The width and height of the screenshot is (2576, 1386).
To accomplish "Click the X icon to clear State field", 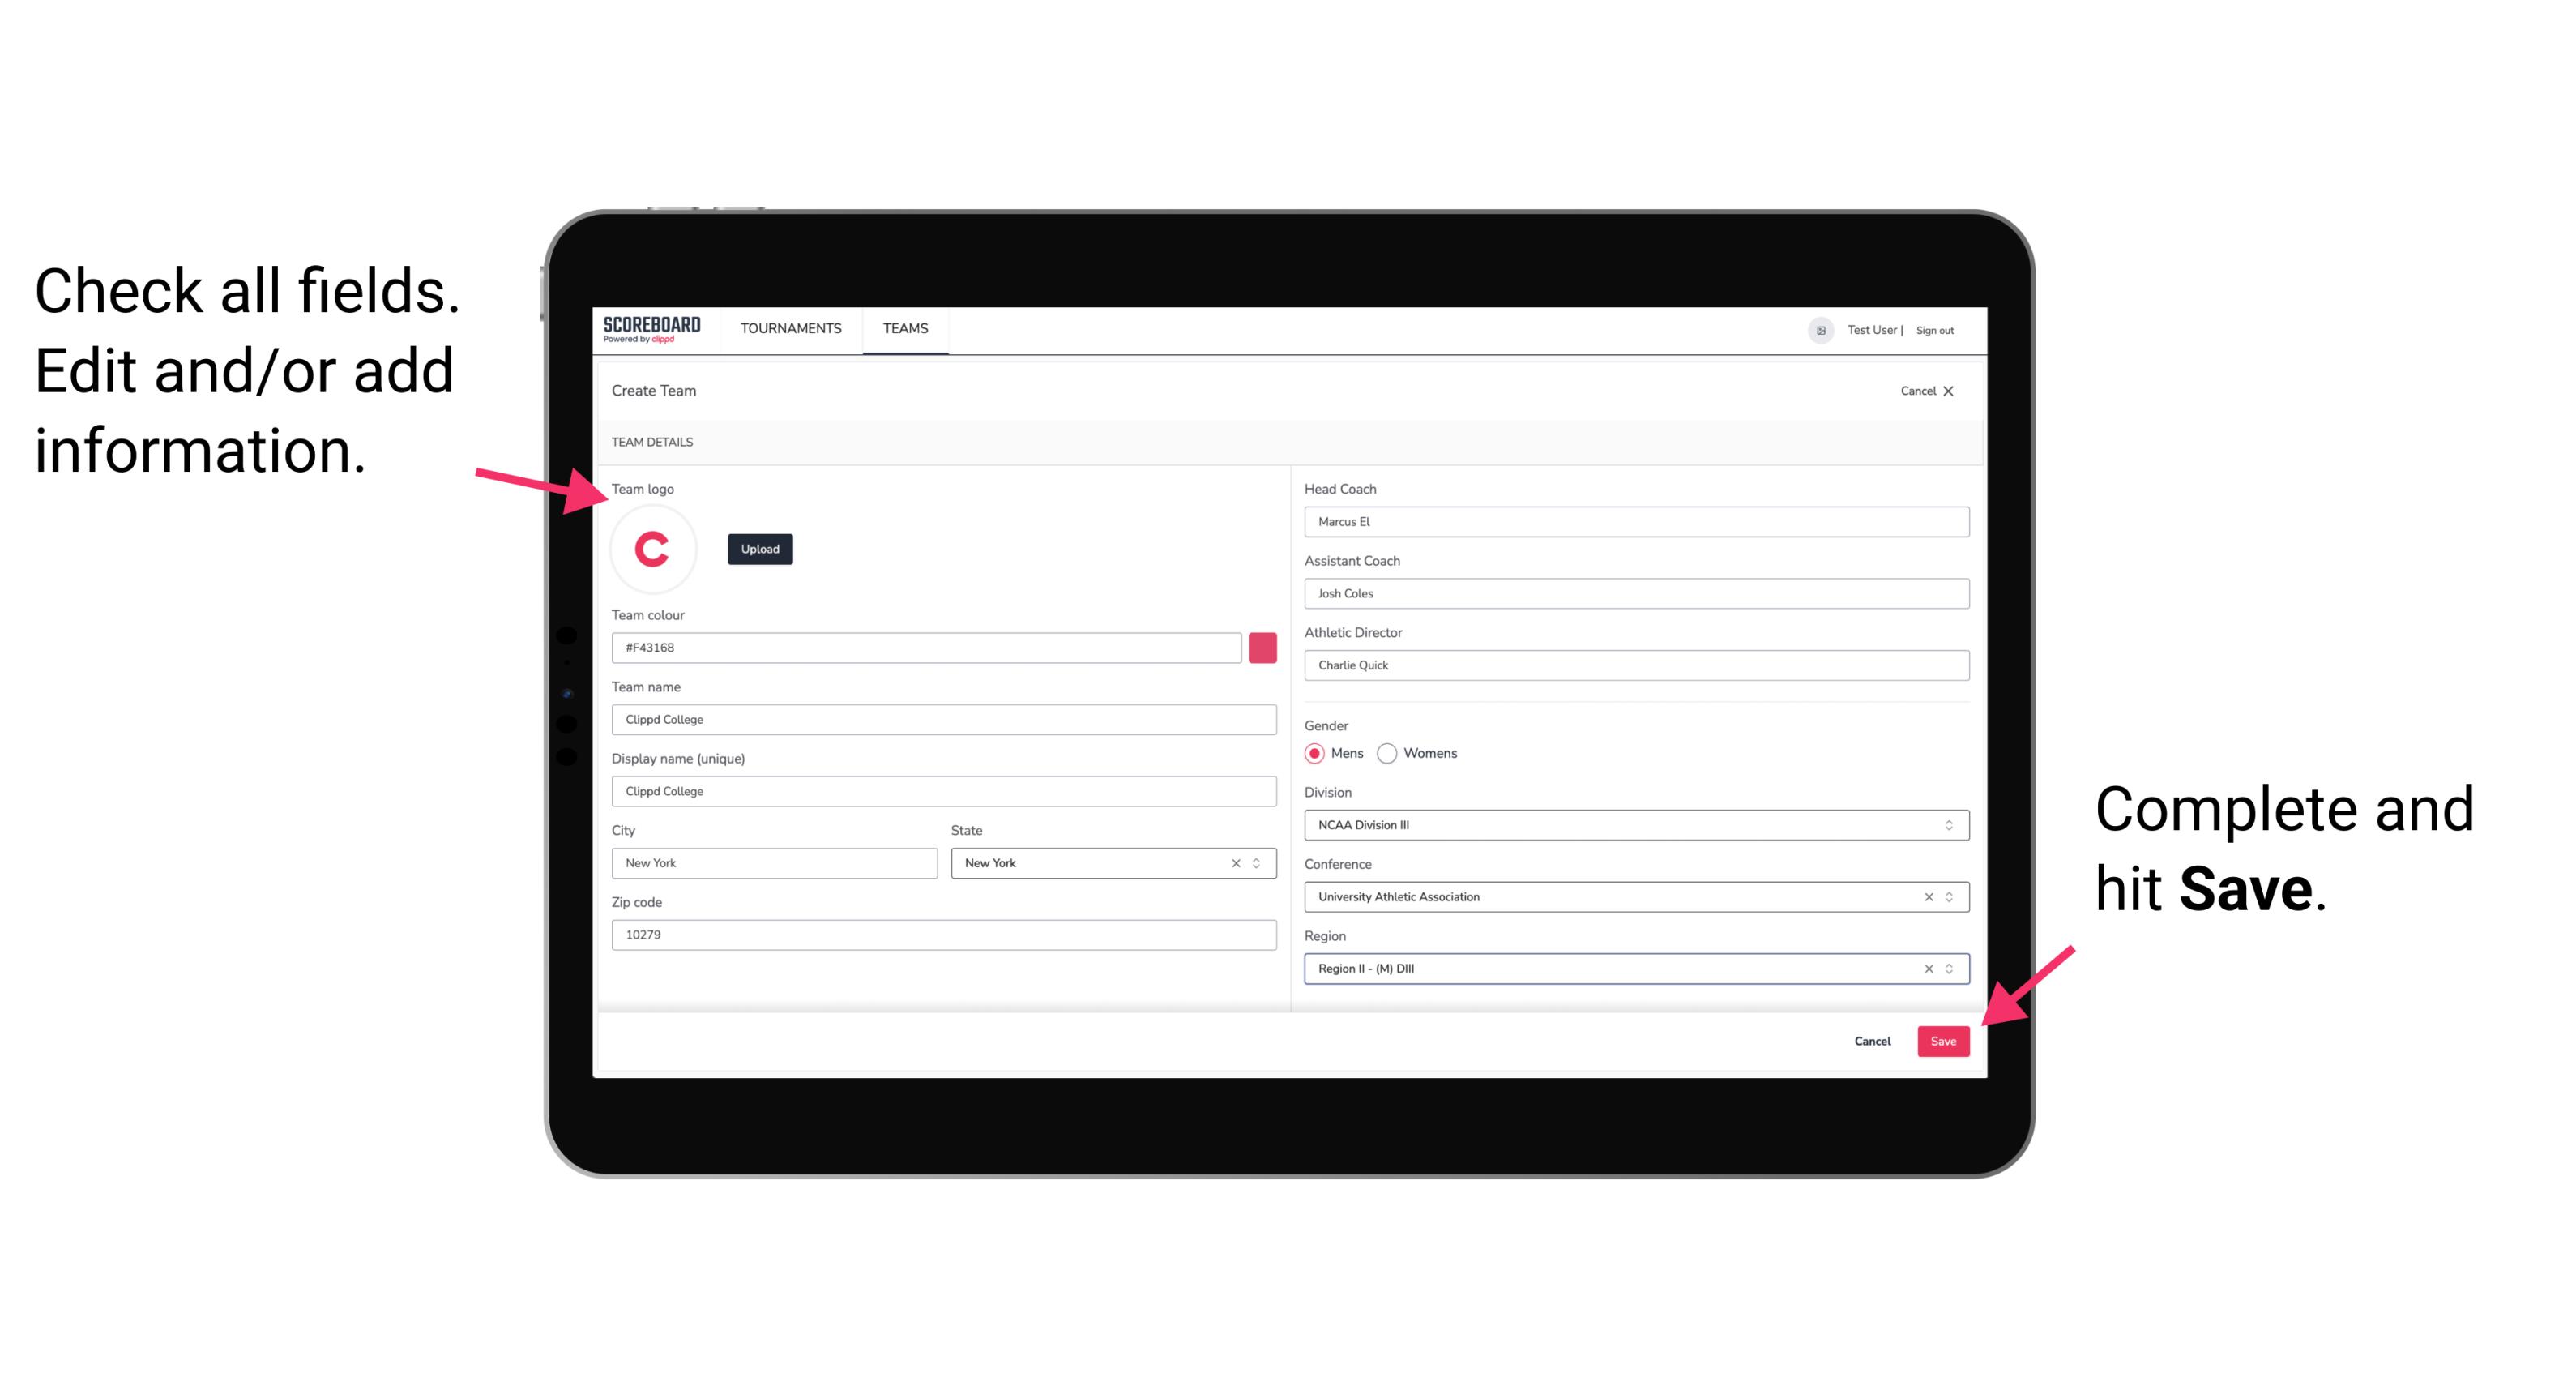I will click(1237, 862).
